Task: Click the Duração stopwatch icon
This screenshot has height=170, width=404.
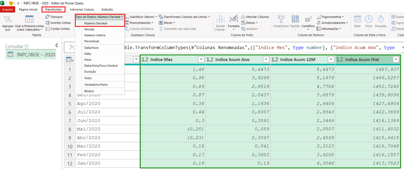Action: pyautogui.click(x=381, y=20)
